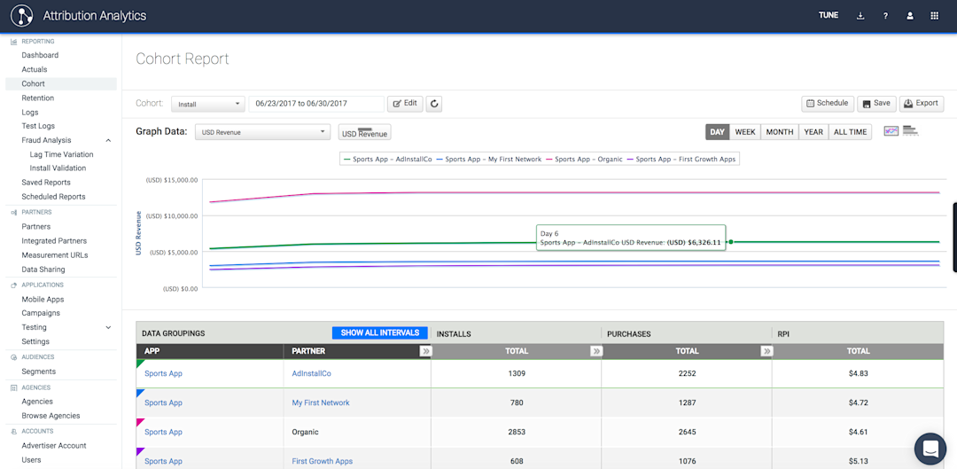Click the Attribution Analytics logo icon
The width and height of the screenshot is (957, 469).
[22, 16]
